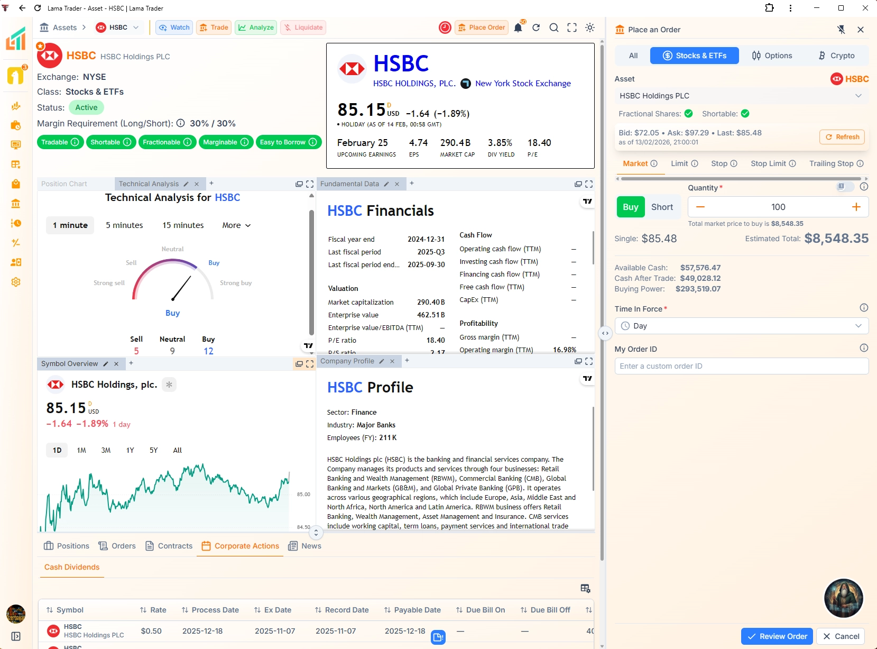Expand the HSBC Holdings PLC asset dropdown

coord(741,96)
